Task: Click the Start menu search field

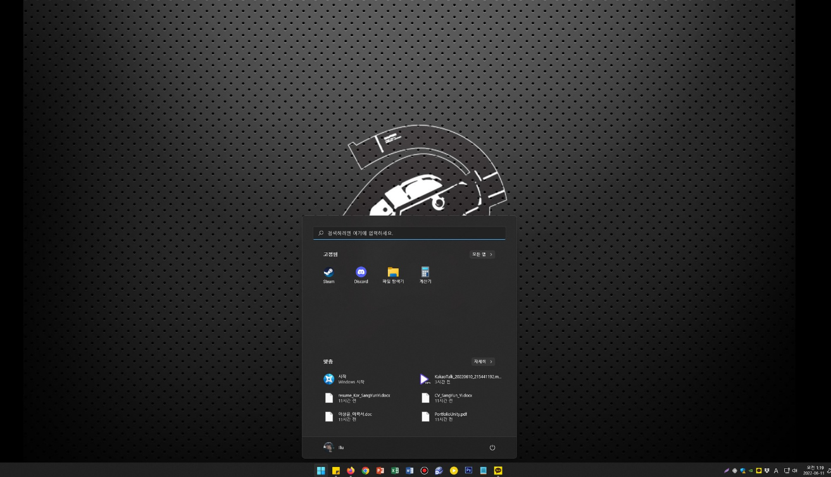Action: click(x=409, y=233)
